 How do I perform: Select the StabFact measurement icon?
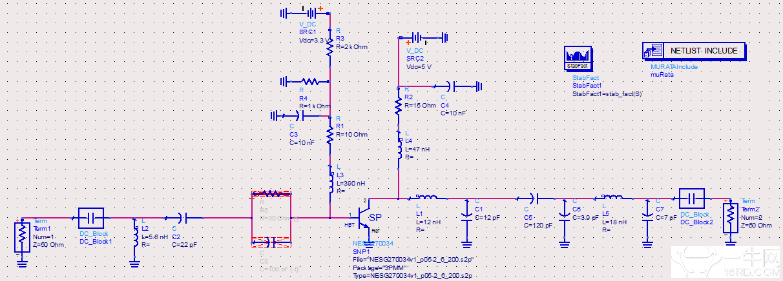pos(578,57)
